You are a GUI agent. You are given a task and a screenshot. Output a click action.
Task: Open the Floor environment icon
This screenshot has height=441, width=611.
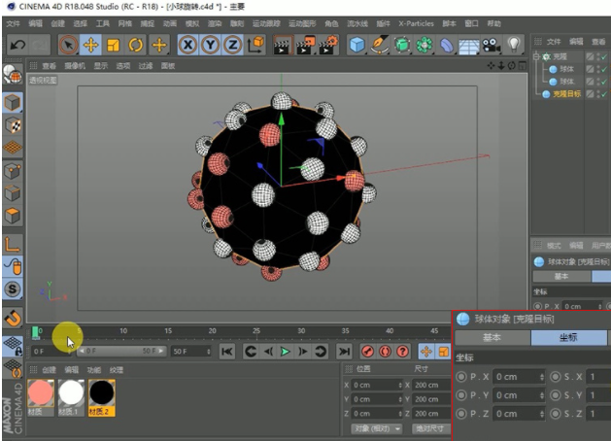pos(469,47)
